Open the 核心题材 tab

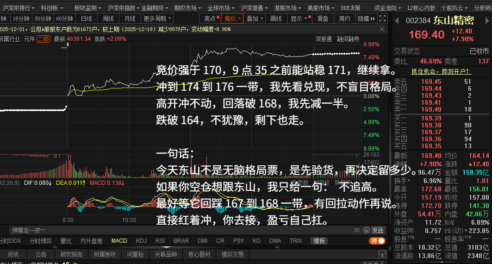point(199,254)
